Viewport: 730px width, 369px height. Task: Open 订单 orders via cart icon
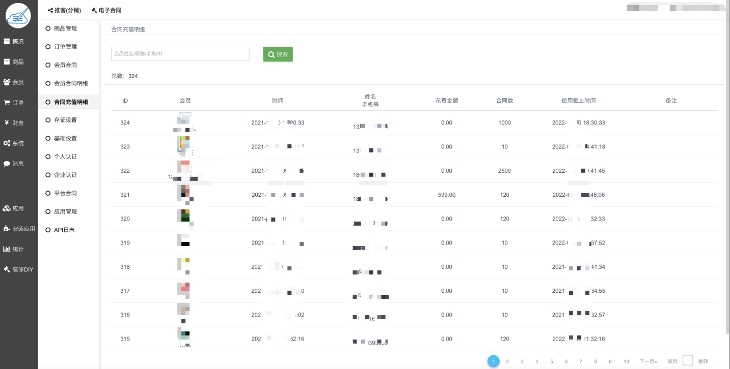click(x=14, y=103)
